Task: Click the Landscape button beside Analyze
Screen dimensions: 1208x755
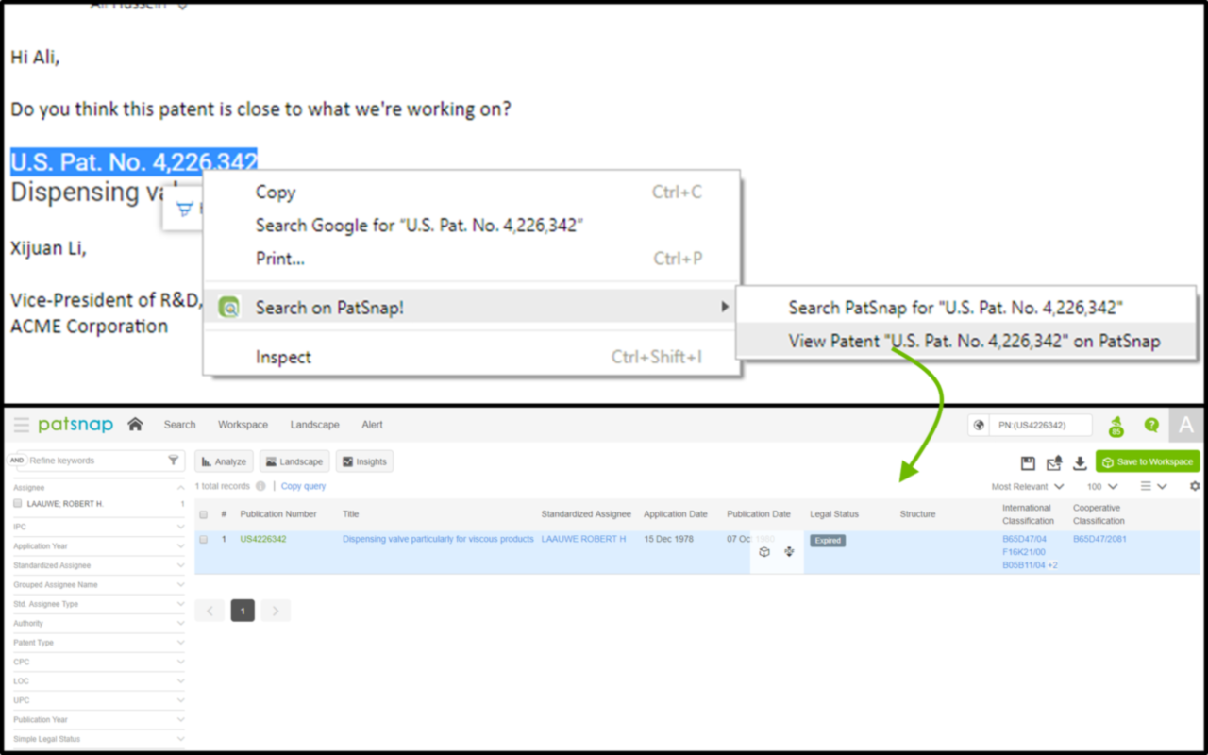Action: [294, 461]
